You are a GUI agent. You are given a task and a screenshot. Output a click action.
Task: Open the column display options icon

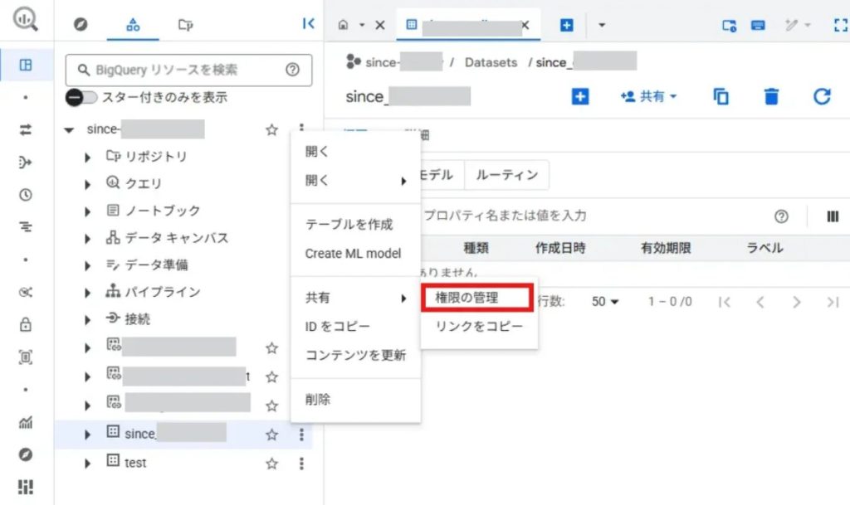point(832,216)
